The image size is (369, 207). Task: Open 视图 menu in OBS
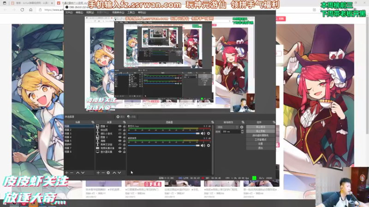90,12
